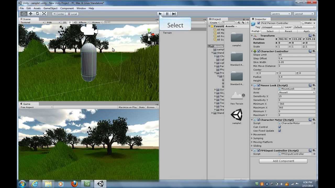Screen dimensions: 335x188
Task: Click the Prefab Revert button
Action: 288,31
